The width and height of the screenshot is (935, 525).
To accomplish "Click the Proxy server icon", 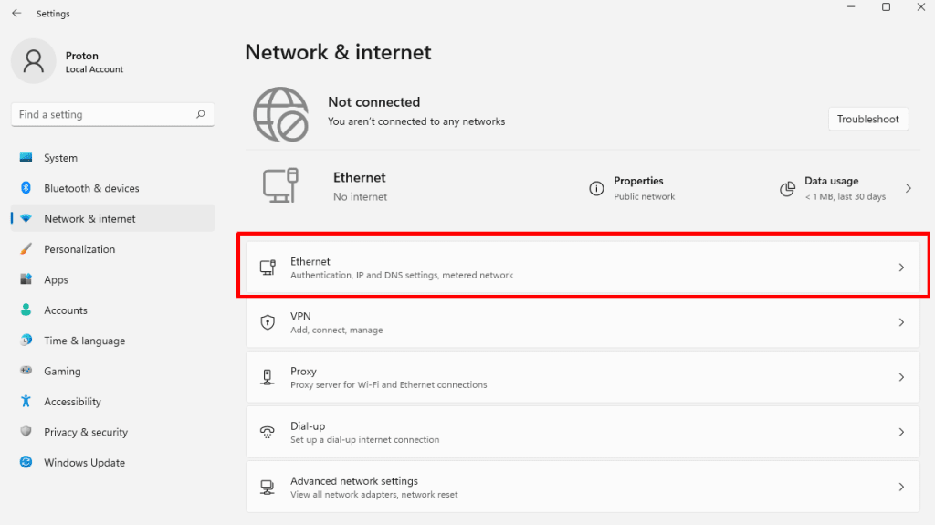I will pos(268,377).
